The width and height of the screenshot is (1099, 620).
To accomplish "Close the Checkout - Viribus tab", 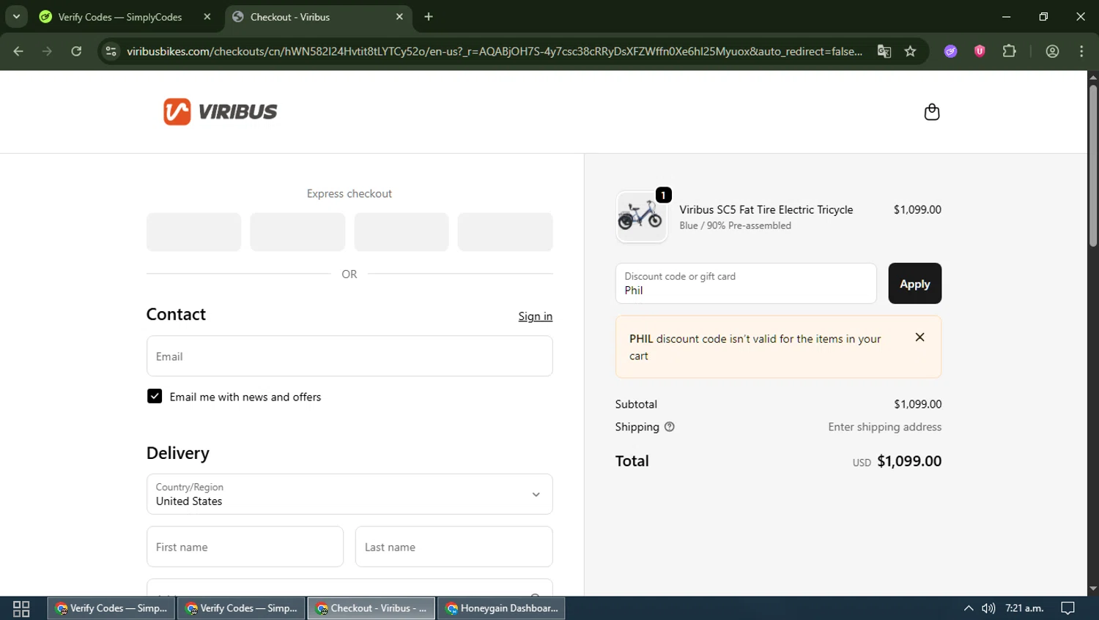I will (399, 17).
